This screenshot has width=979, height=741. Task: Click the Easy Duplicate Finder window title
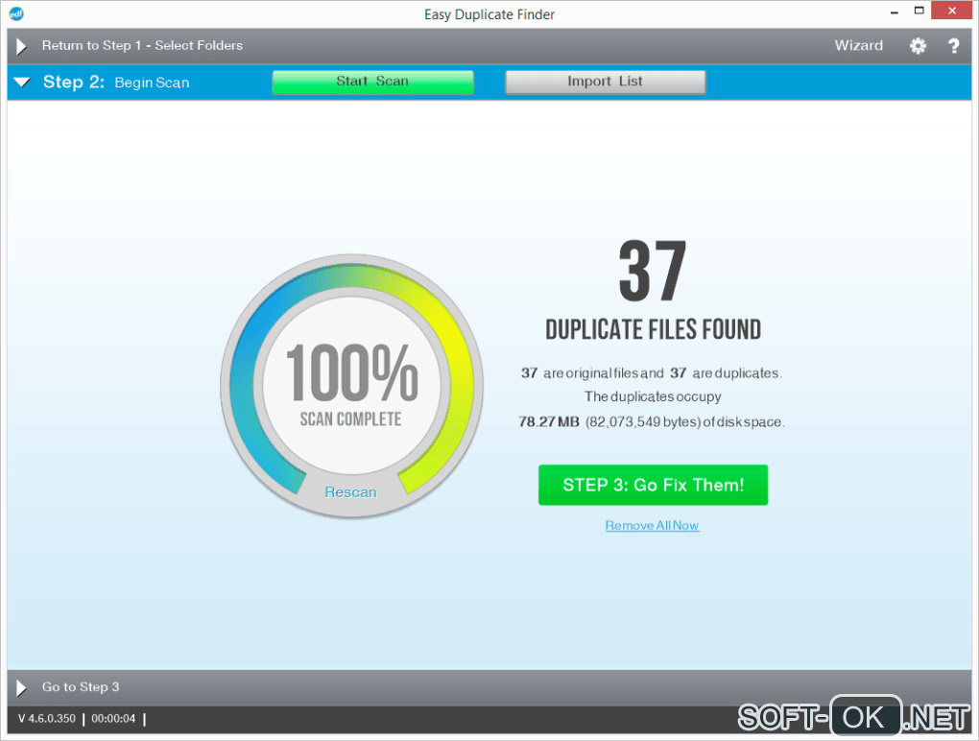(x=489, y=14)
